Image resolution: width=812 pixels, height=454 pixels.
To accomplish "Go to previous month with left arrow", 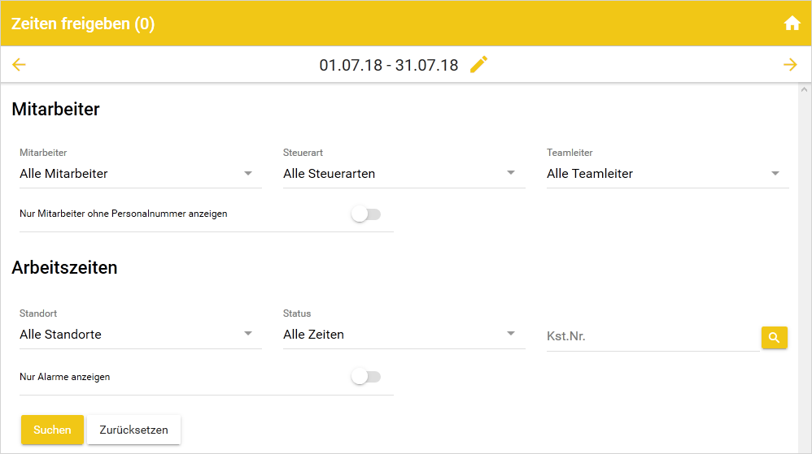I will (x=20, y=65).
